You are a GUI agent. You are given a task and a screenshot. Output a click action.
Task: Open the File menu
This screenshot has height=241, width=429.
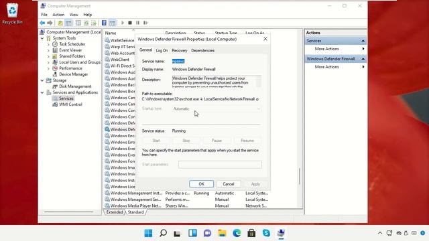pyautogui.click(x=44, y=15)
